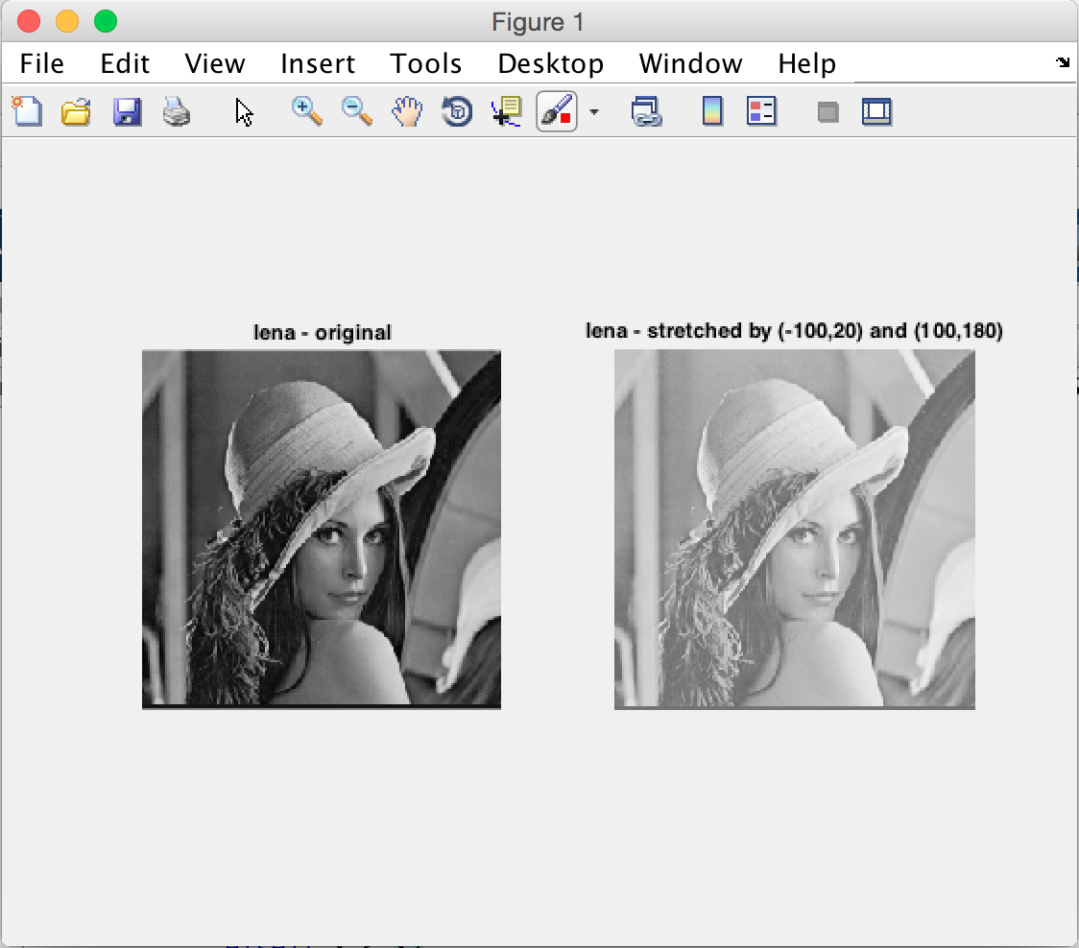1079x948 pixels.
Task: Click the original lena image
Action: click(x=322, y=529)
